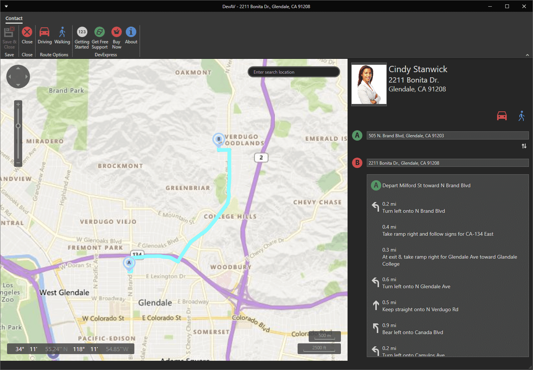The height and width of the screenshot is (370, 533).
Task: Click the 500 m scale button
Action: (x=324, y=336)
